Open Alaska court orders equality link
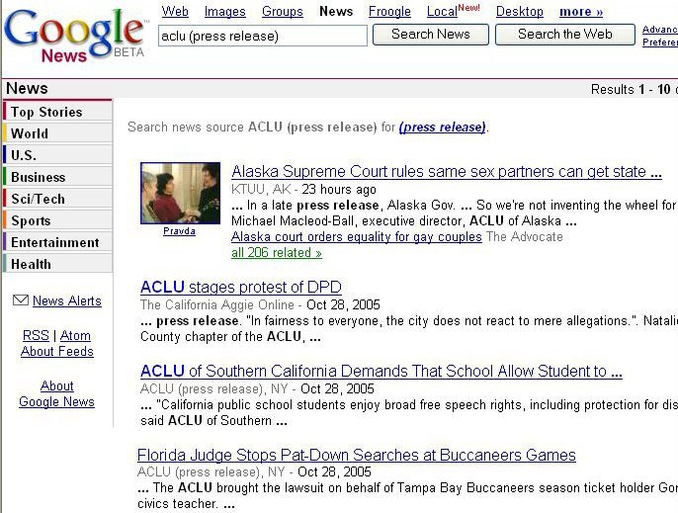678x513 pixels. [x=357, y=236]
